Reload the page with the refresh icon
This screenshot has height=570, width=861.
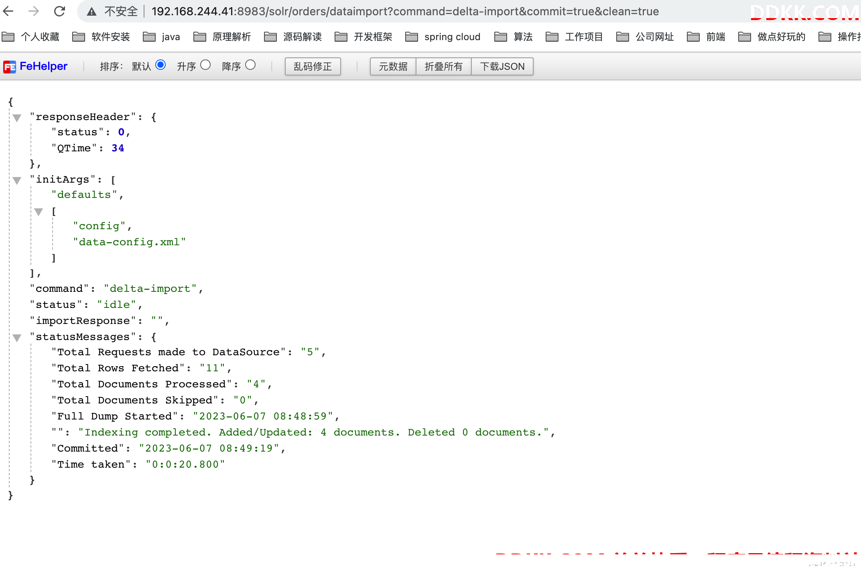point(60,11)
